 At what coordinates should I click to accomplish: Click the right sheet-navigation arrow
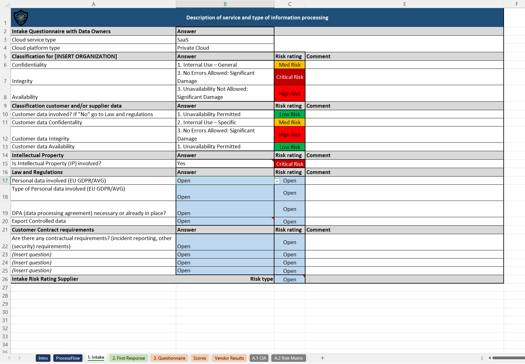[19, 358]
